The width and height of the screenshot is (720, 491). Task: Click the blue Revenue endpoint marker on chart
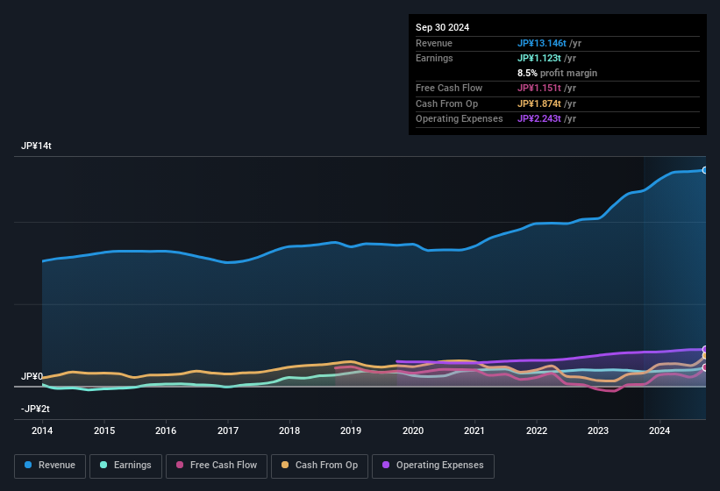(705, 170)
